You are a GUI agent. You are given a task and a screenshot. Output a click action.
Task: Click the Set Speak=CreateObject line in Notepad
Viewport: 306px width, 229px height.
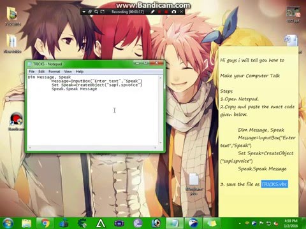pyautogui.click(x=97, y=85)
